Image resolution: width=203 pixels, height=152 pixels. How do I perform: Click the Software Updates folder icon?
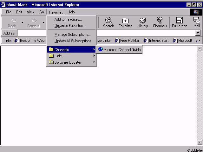51,62
